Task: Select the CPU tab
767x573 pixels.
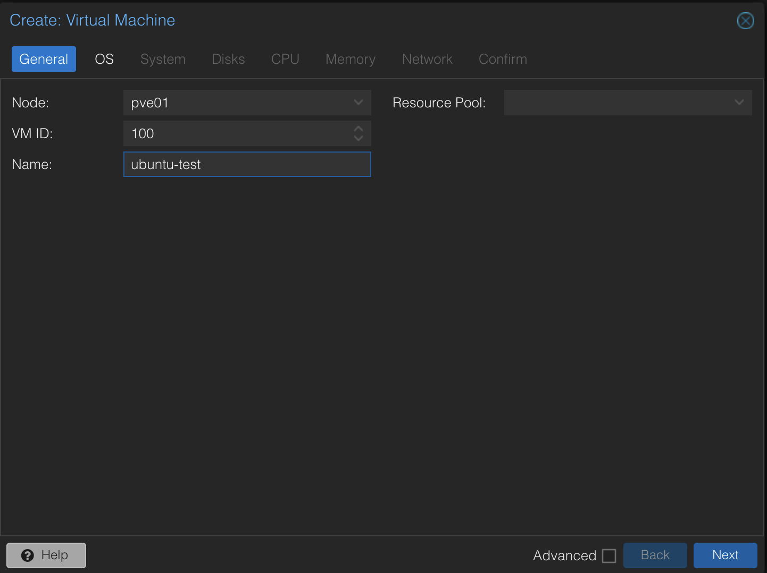Action: 285,59
